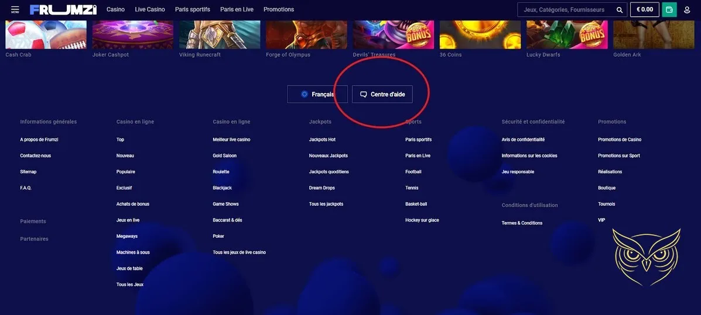Open the Gold Saloon link
Image resolution: width=701 pixels, height=315 pixels.
[x=225, y=155]
